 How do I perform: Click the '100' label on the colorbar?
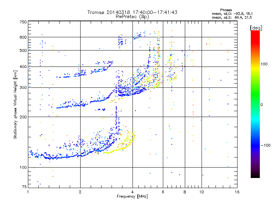point(264,64)
